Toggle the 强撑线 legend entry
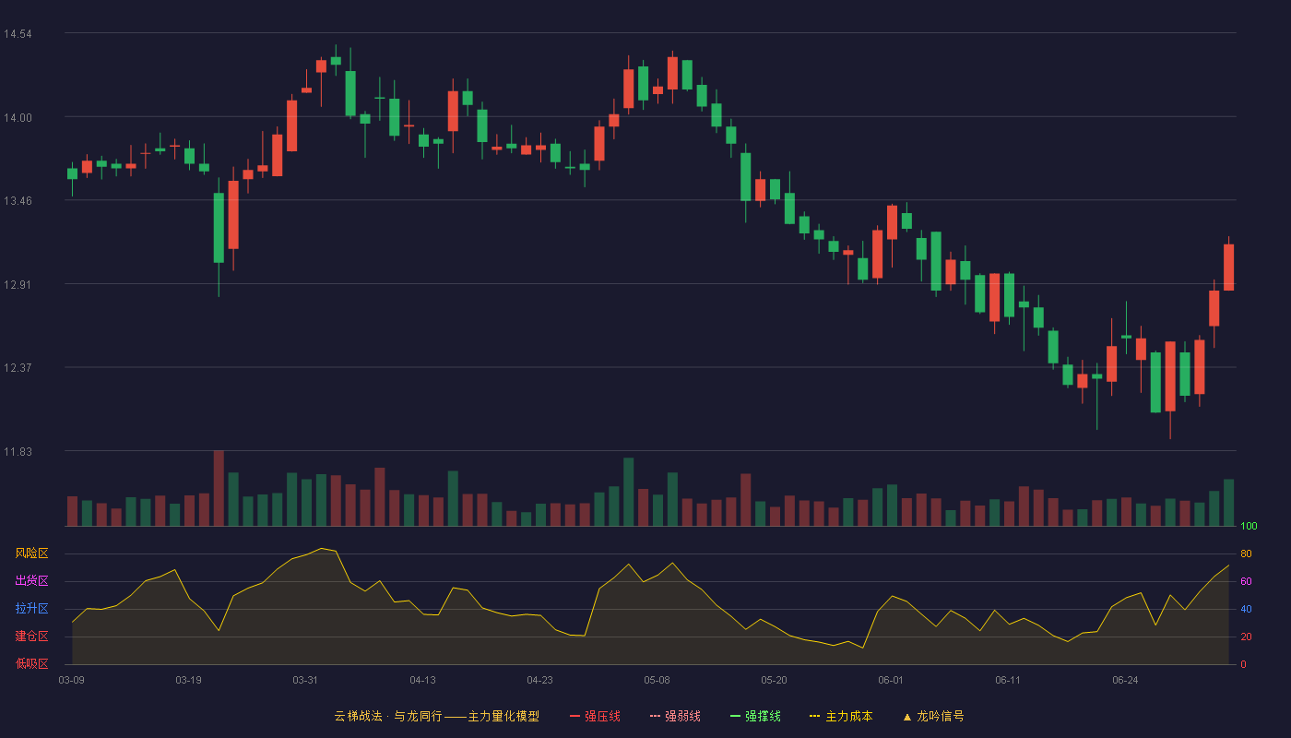 [755, 716]
